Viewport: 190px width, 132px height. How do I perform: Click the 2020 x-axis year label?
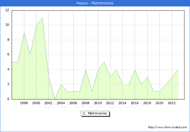point(159,103)
